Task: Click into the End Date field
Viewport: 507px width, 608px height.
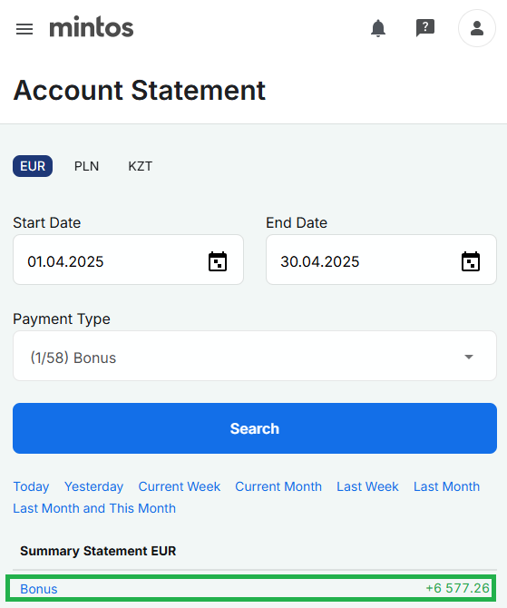Action: click(381, 260)
